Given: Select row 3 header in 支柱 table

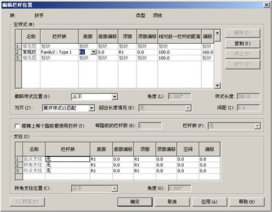Looking at the screenshot, I should click(x=19, y=171).
